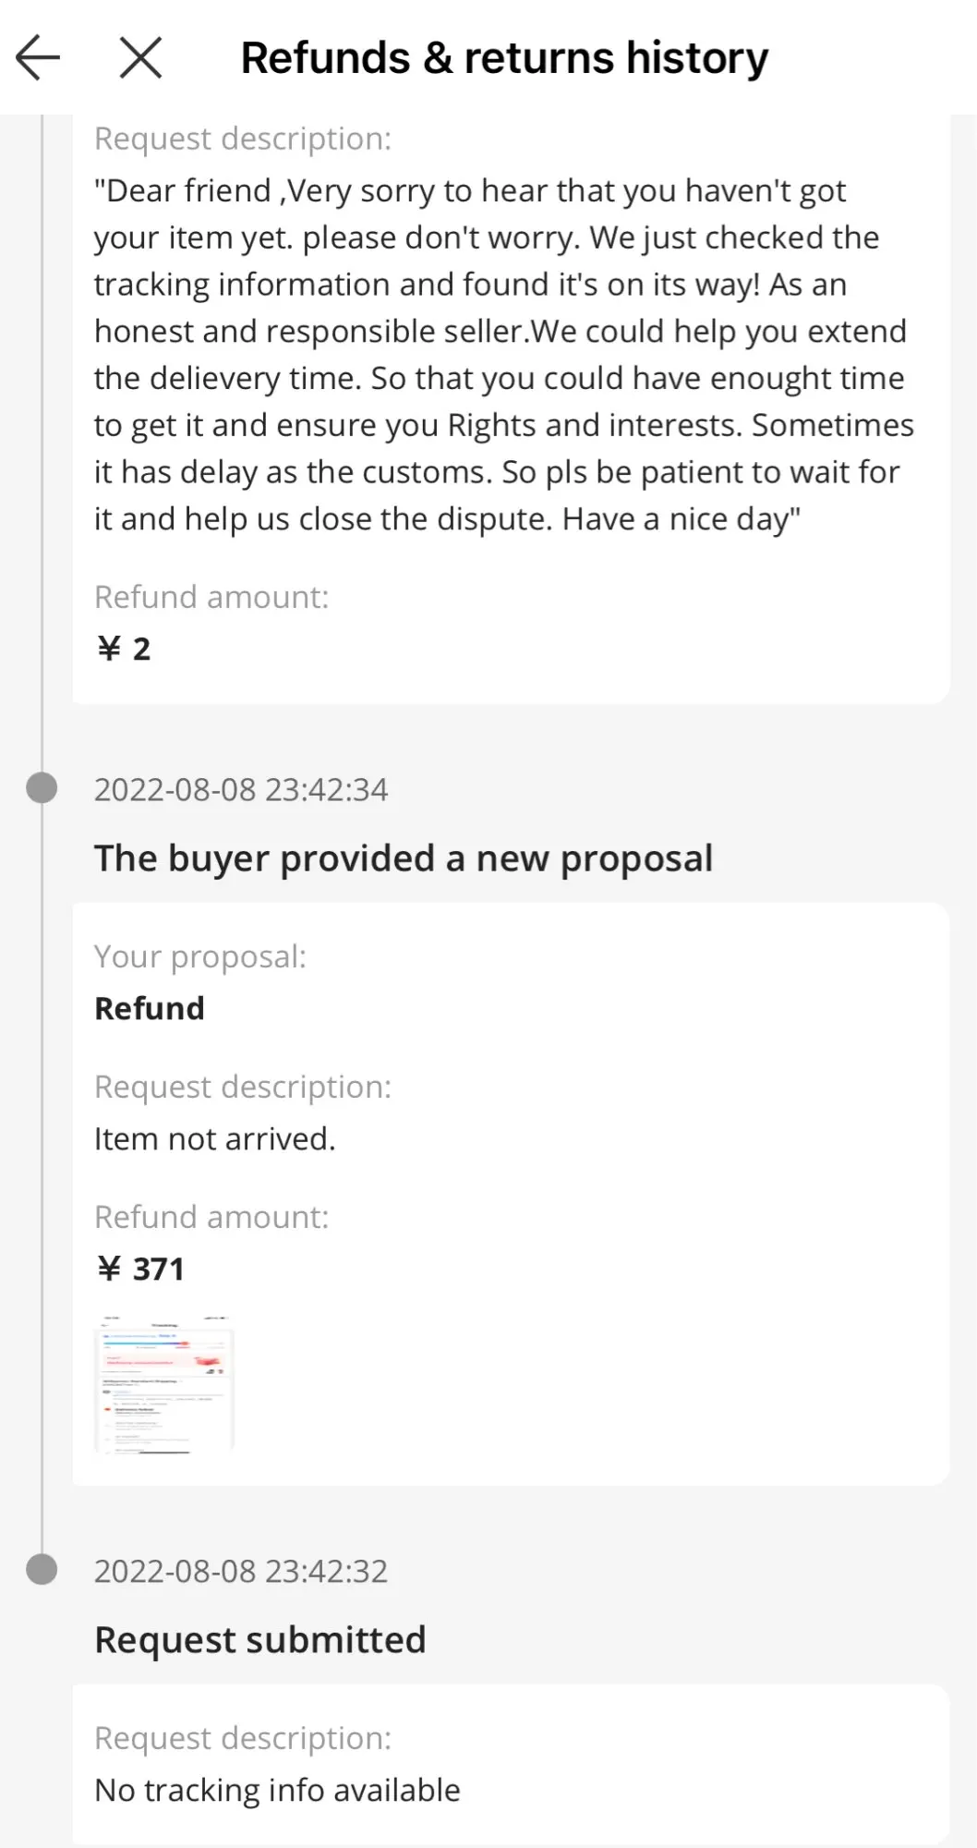Open the attached tracking screenshot thumbnail
The image size is (977, 1848).
[x=164, y=1383]
